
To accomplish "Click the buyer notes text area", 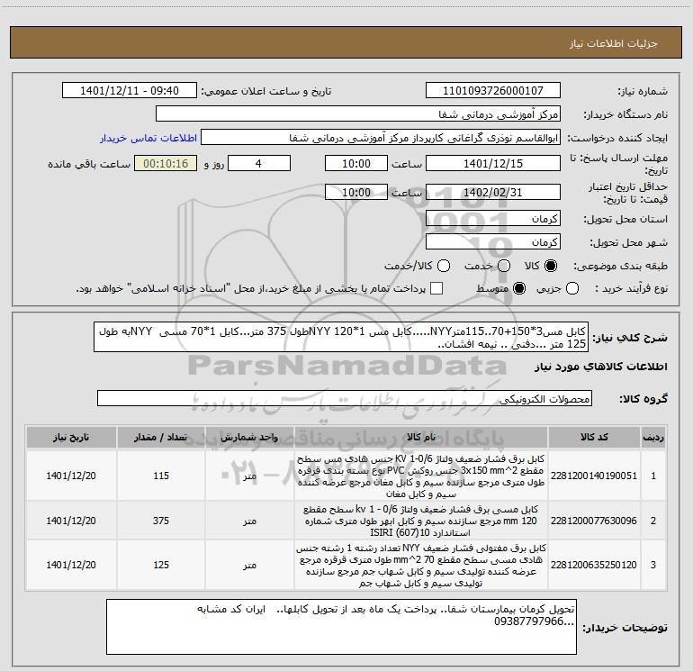I will [341, 627].
